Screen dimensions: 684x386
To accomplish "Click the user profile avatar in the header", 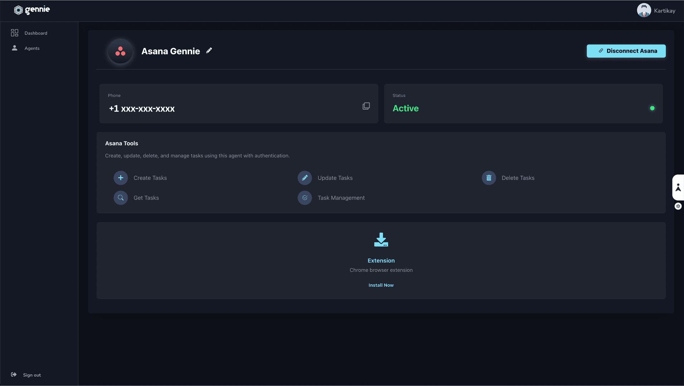I will 644,10.
